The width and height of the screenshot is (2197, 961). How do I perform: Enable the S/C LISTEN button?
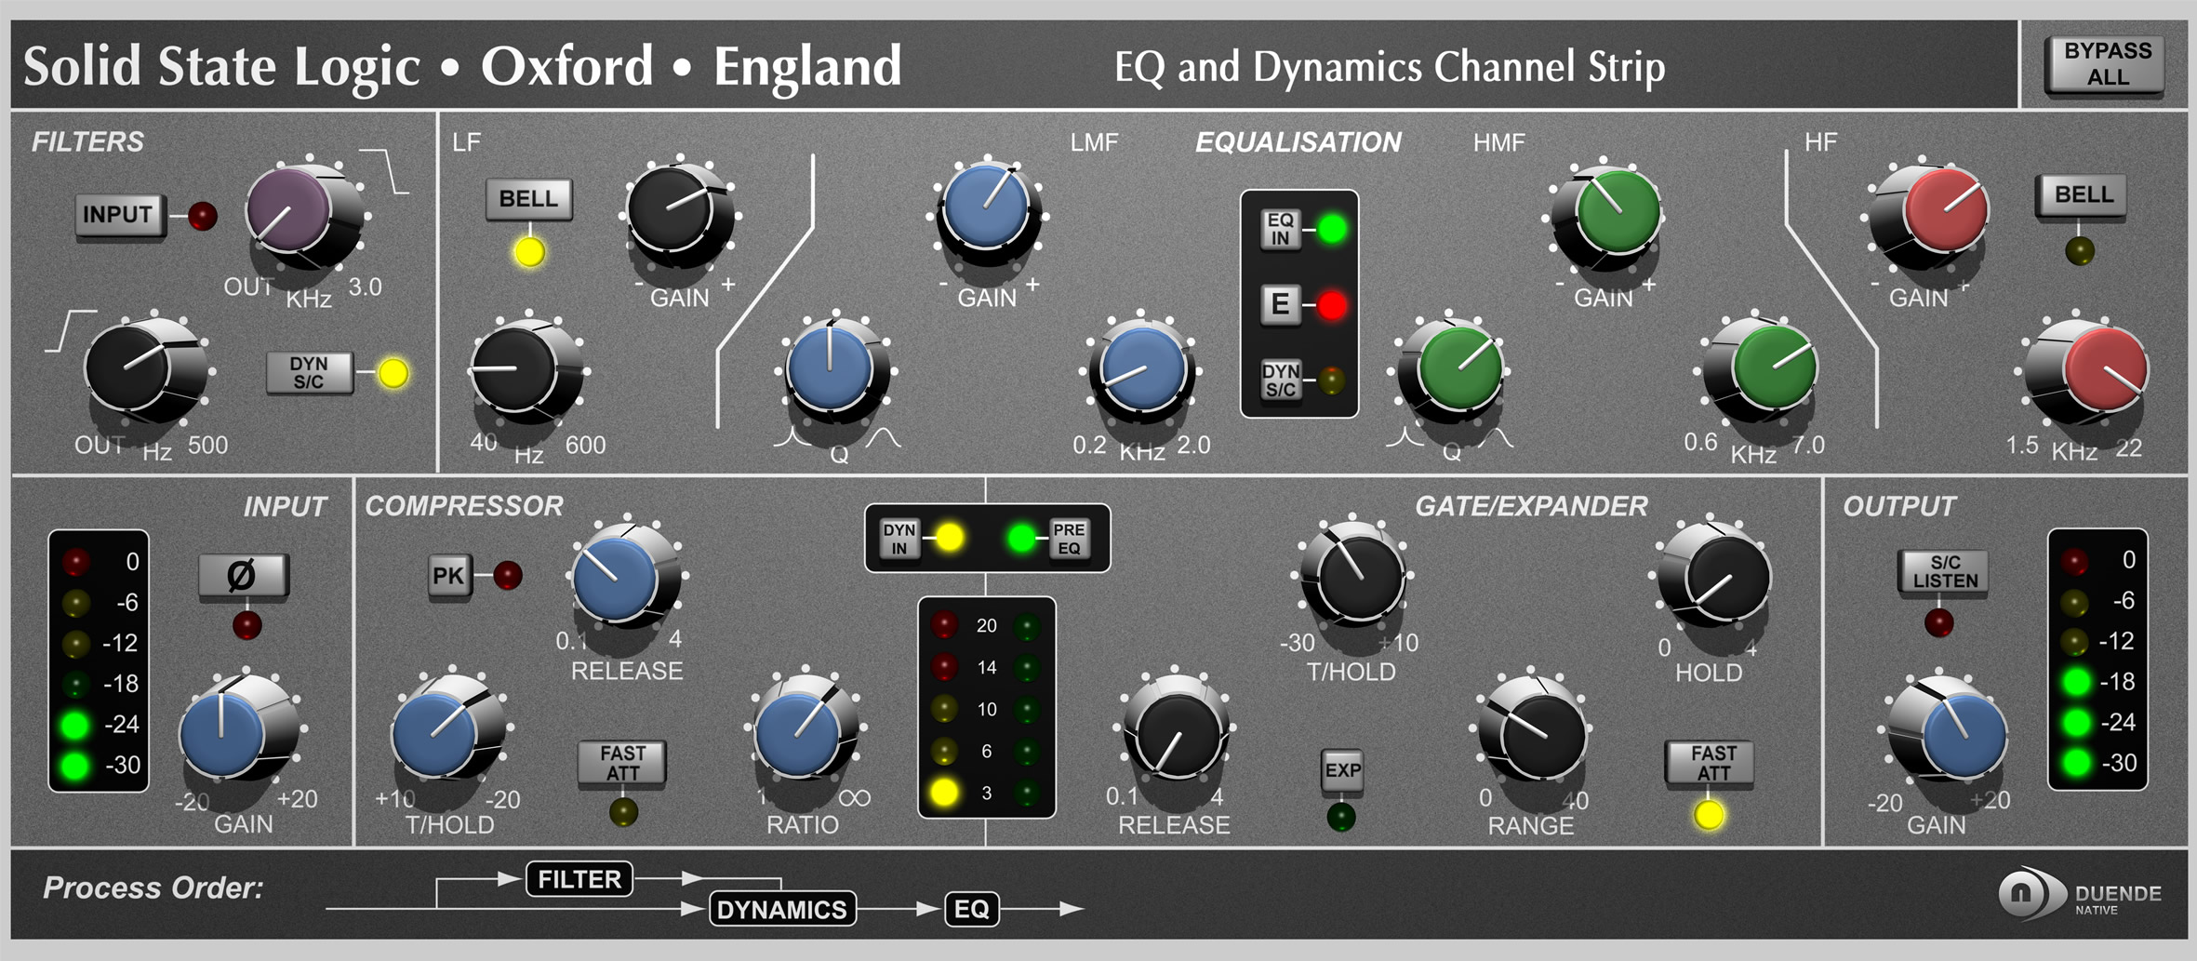pos(1944,572)
